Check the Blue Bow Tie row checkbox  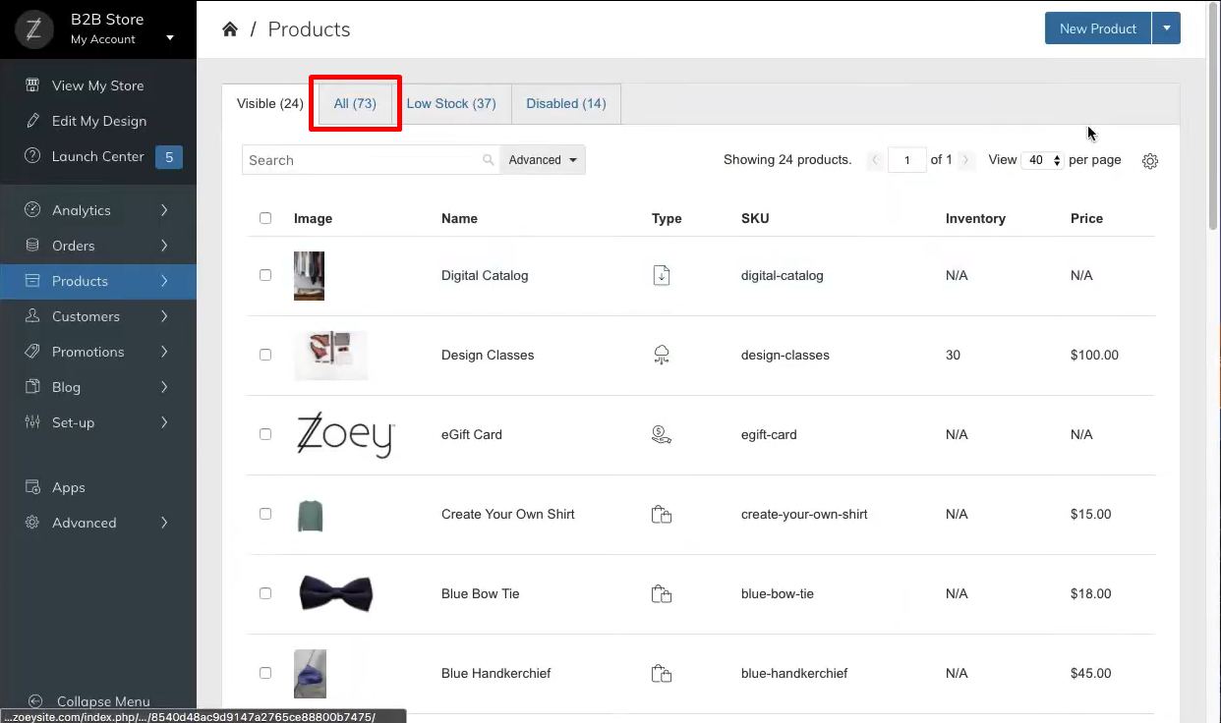coord(265,593)
